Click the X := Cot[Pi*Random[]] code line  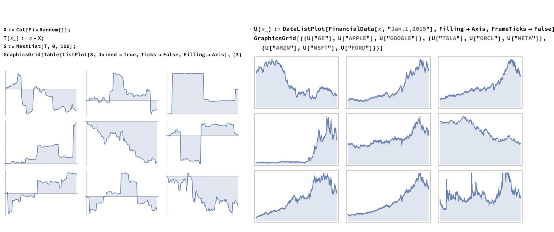pos(37,30)
